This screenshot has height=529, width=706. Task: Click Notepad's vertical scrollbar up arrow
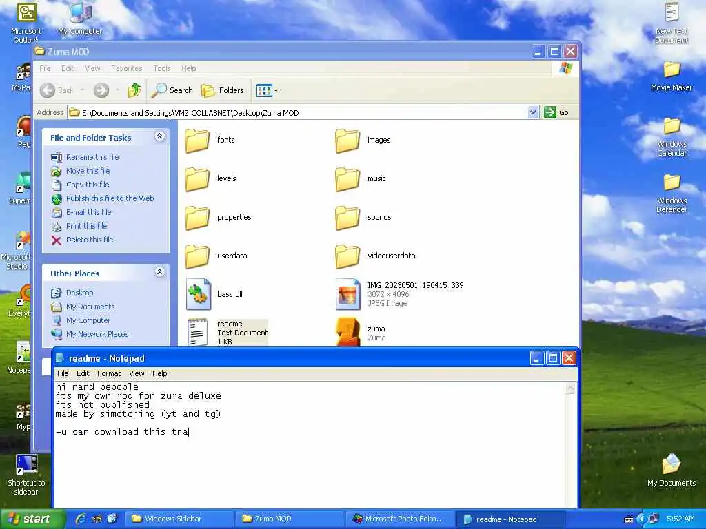pos(570,388)
